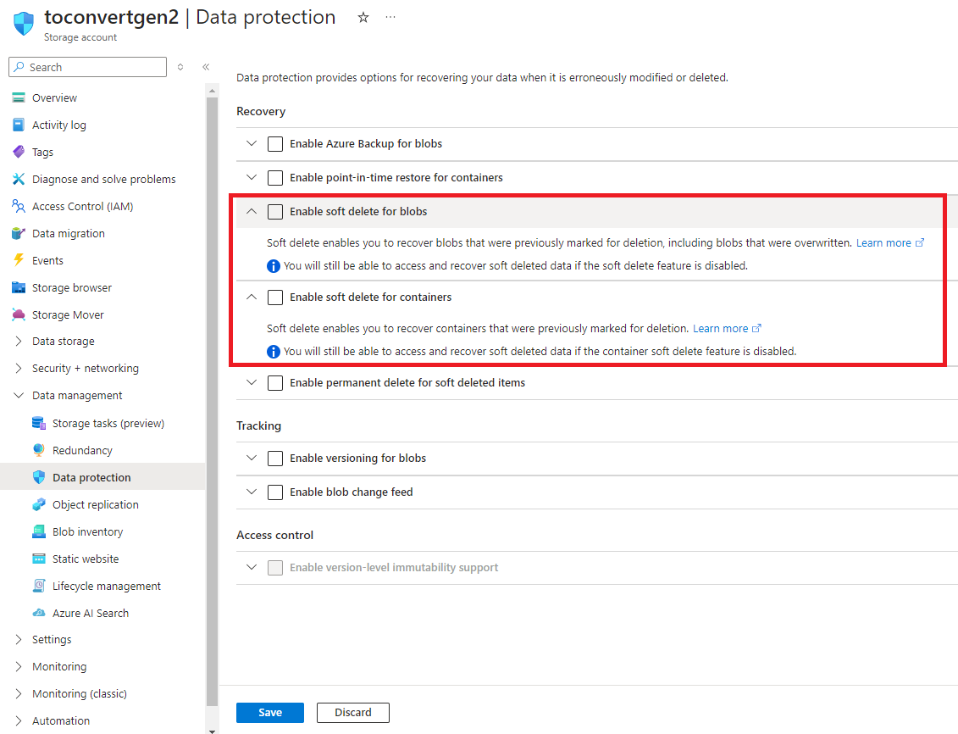Viewport: 958px width, 734px height.
Task: Click the favorite star icon beside the title
Action: (x=363, y=17)
